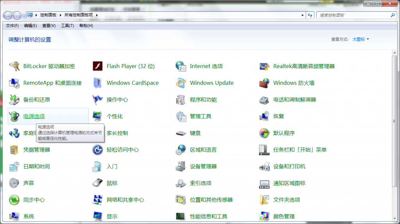Click the 搜索控制面板 search box
400x224 pixels.
click(353, 15)
